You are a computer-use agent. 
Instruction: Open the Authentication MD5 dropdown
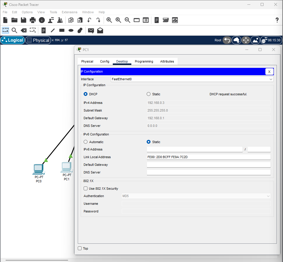pyautogui.click(x=196, y=196)
